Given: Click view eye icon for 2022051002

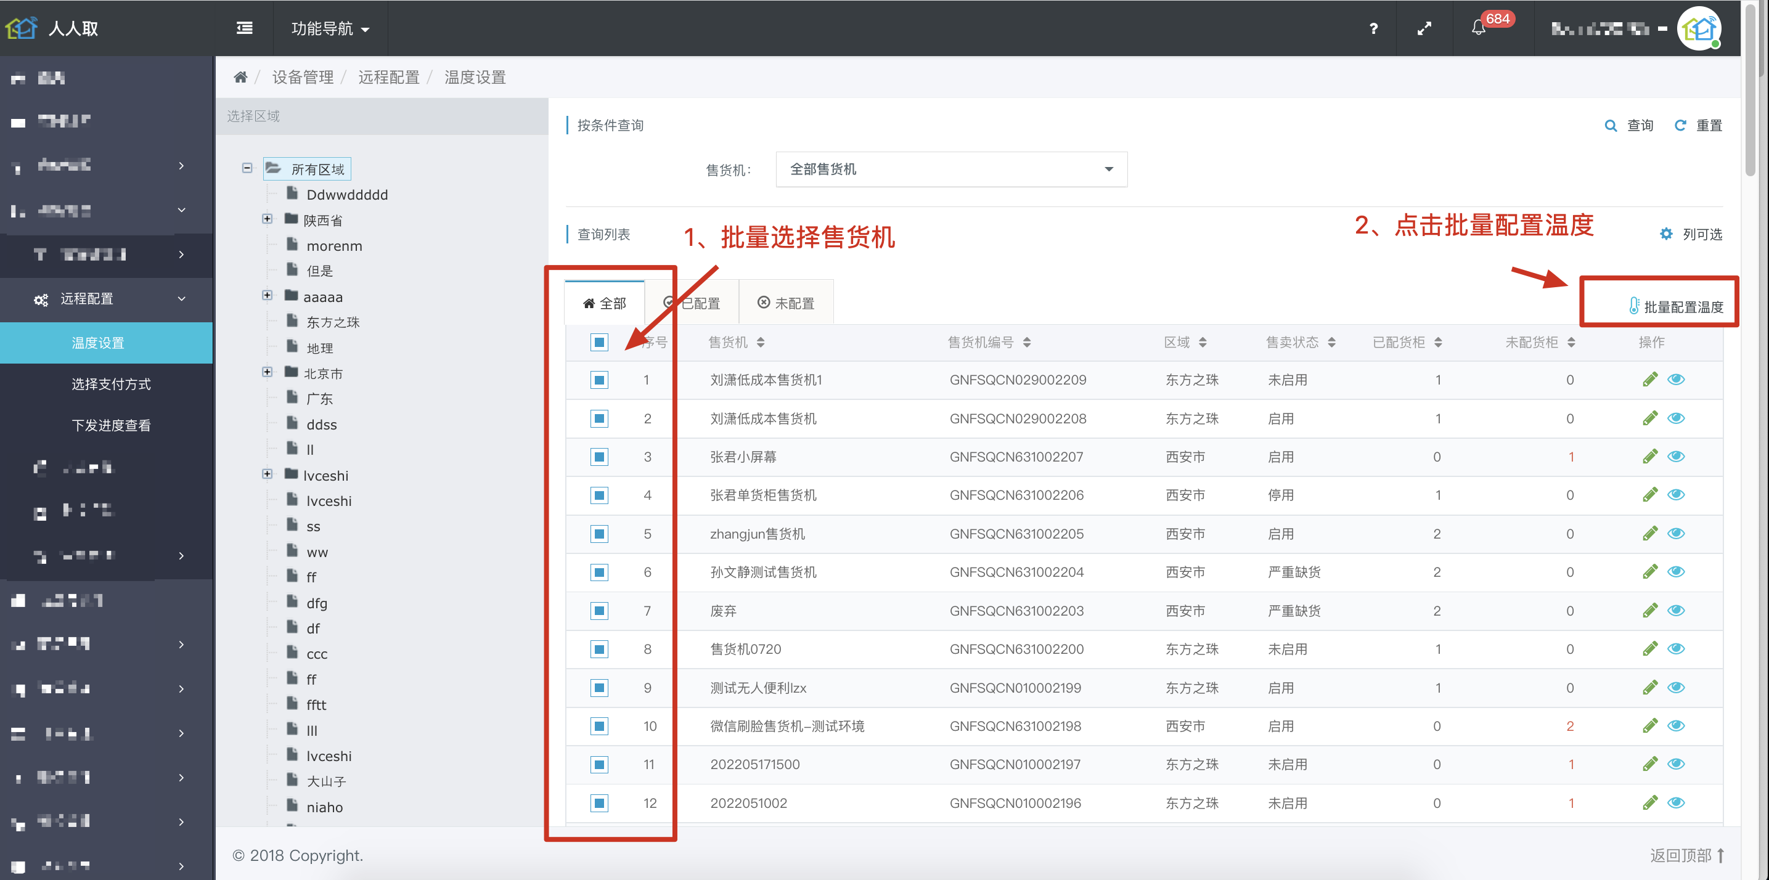Looking at the screenshot, I should [1675, 802].
